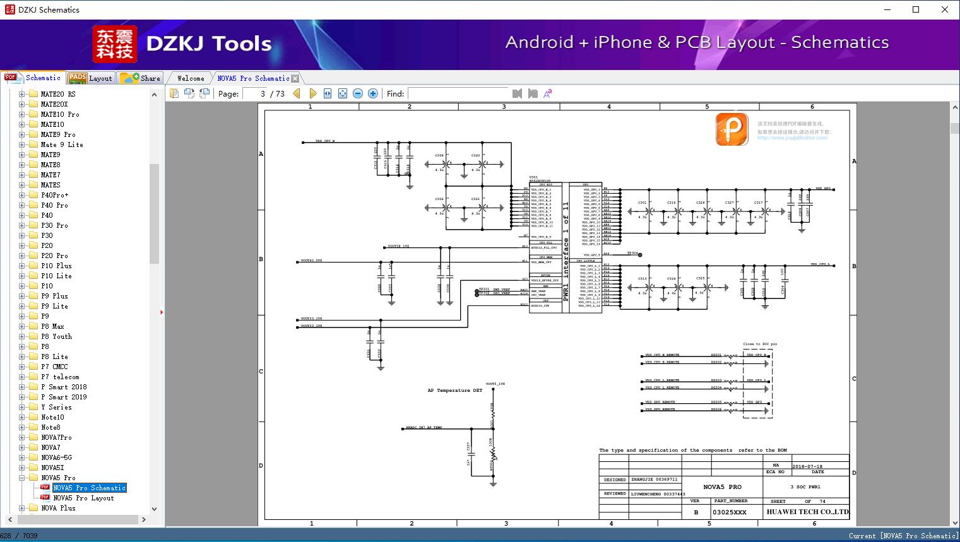Screen dimensions: 960x542
Task: Toggle the match case search option
Action: (548, 93)
